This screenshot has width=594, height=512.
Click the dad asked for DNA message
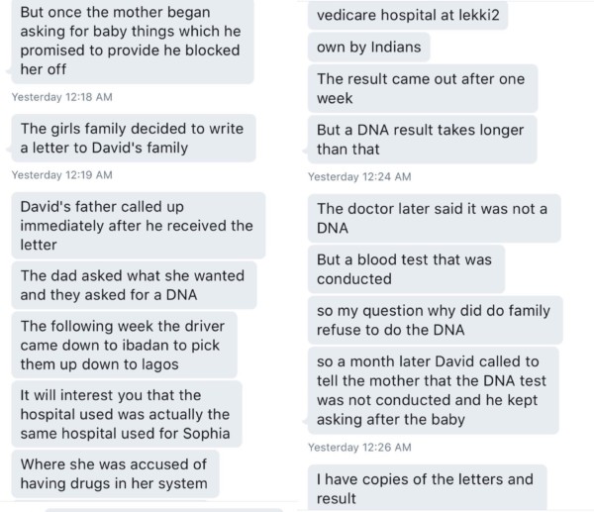pos(134,285)
